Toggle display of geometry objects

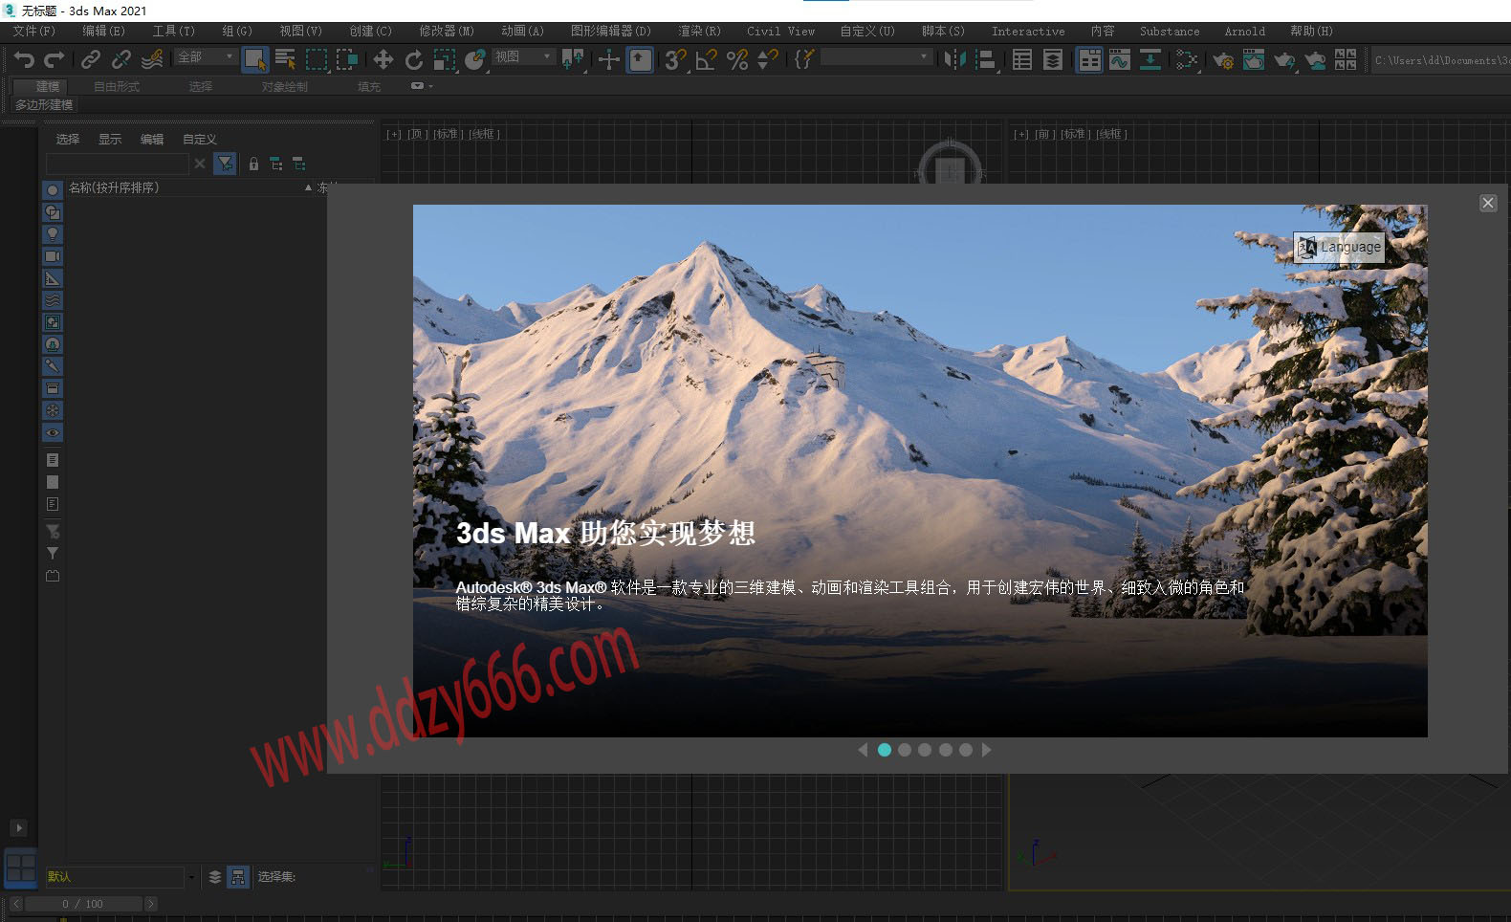(x=53, y=189)
